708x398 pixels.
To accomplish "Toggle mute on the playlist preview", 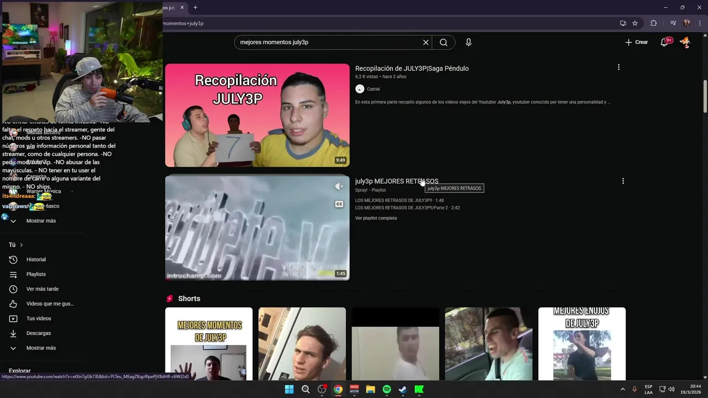I will (x=339, y=187).
